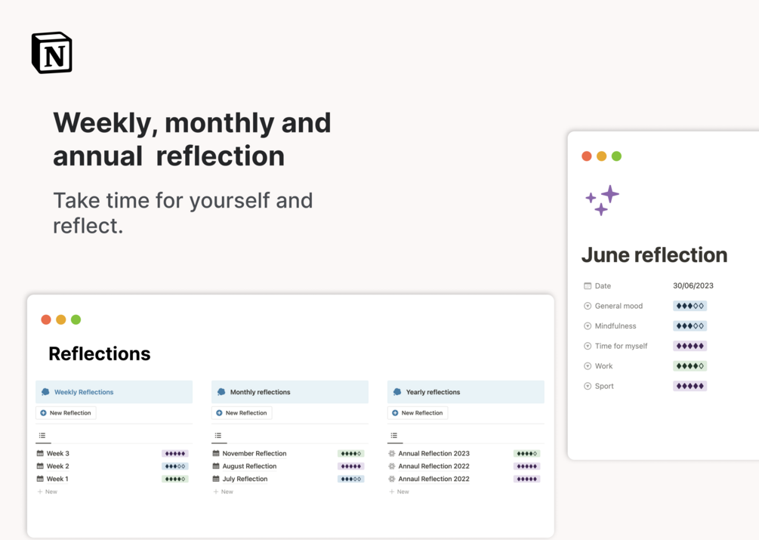Click the purple sparkles page icon
This screenshot has width=759, height=540.
click(602, 200)
